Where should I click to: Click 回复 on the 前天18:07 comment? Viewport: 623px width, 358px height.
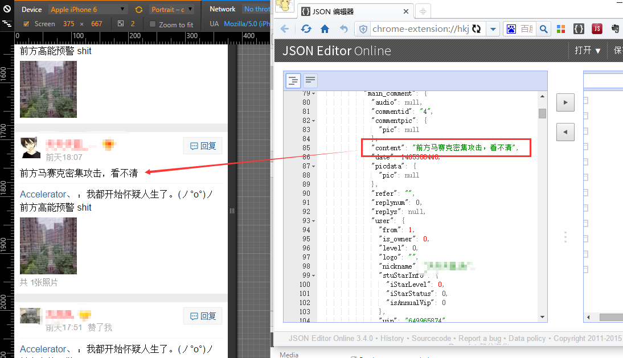point(203,146)
